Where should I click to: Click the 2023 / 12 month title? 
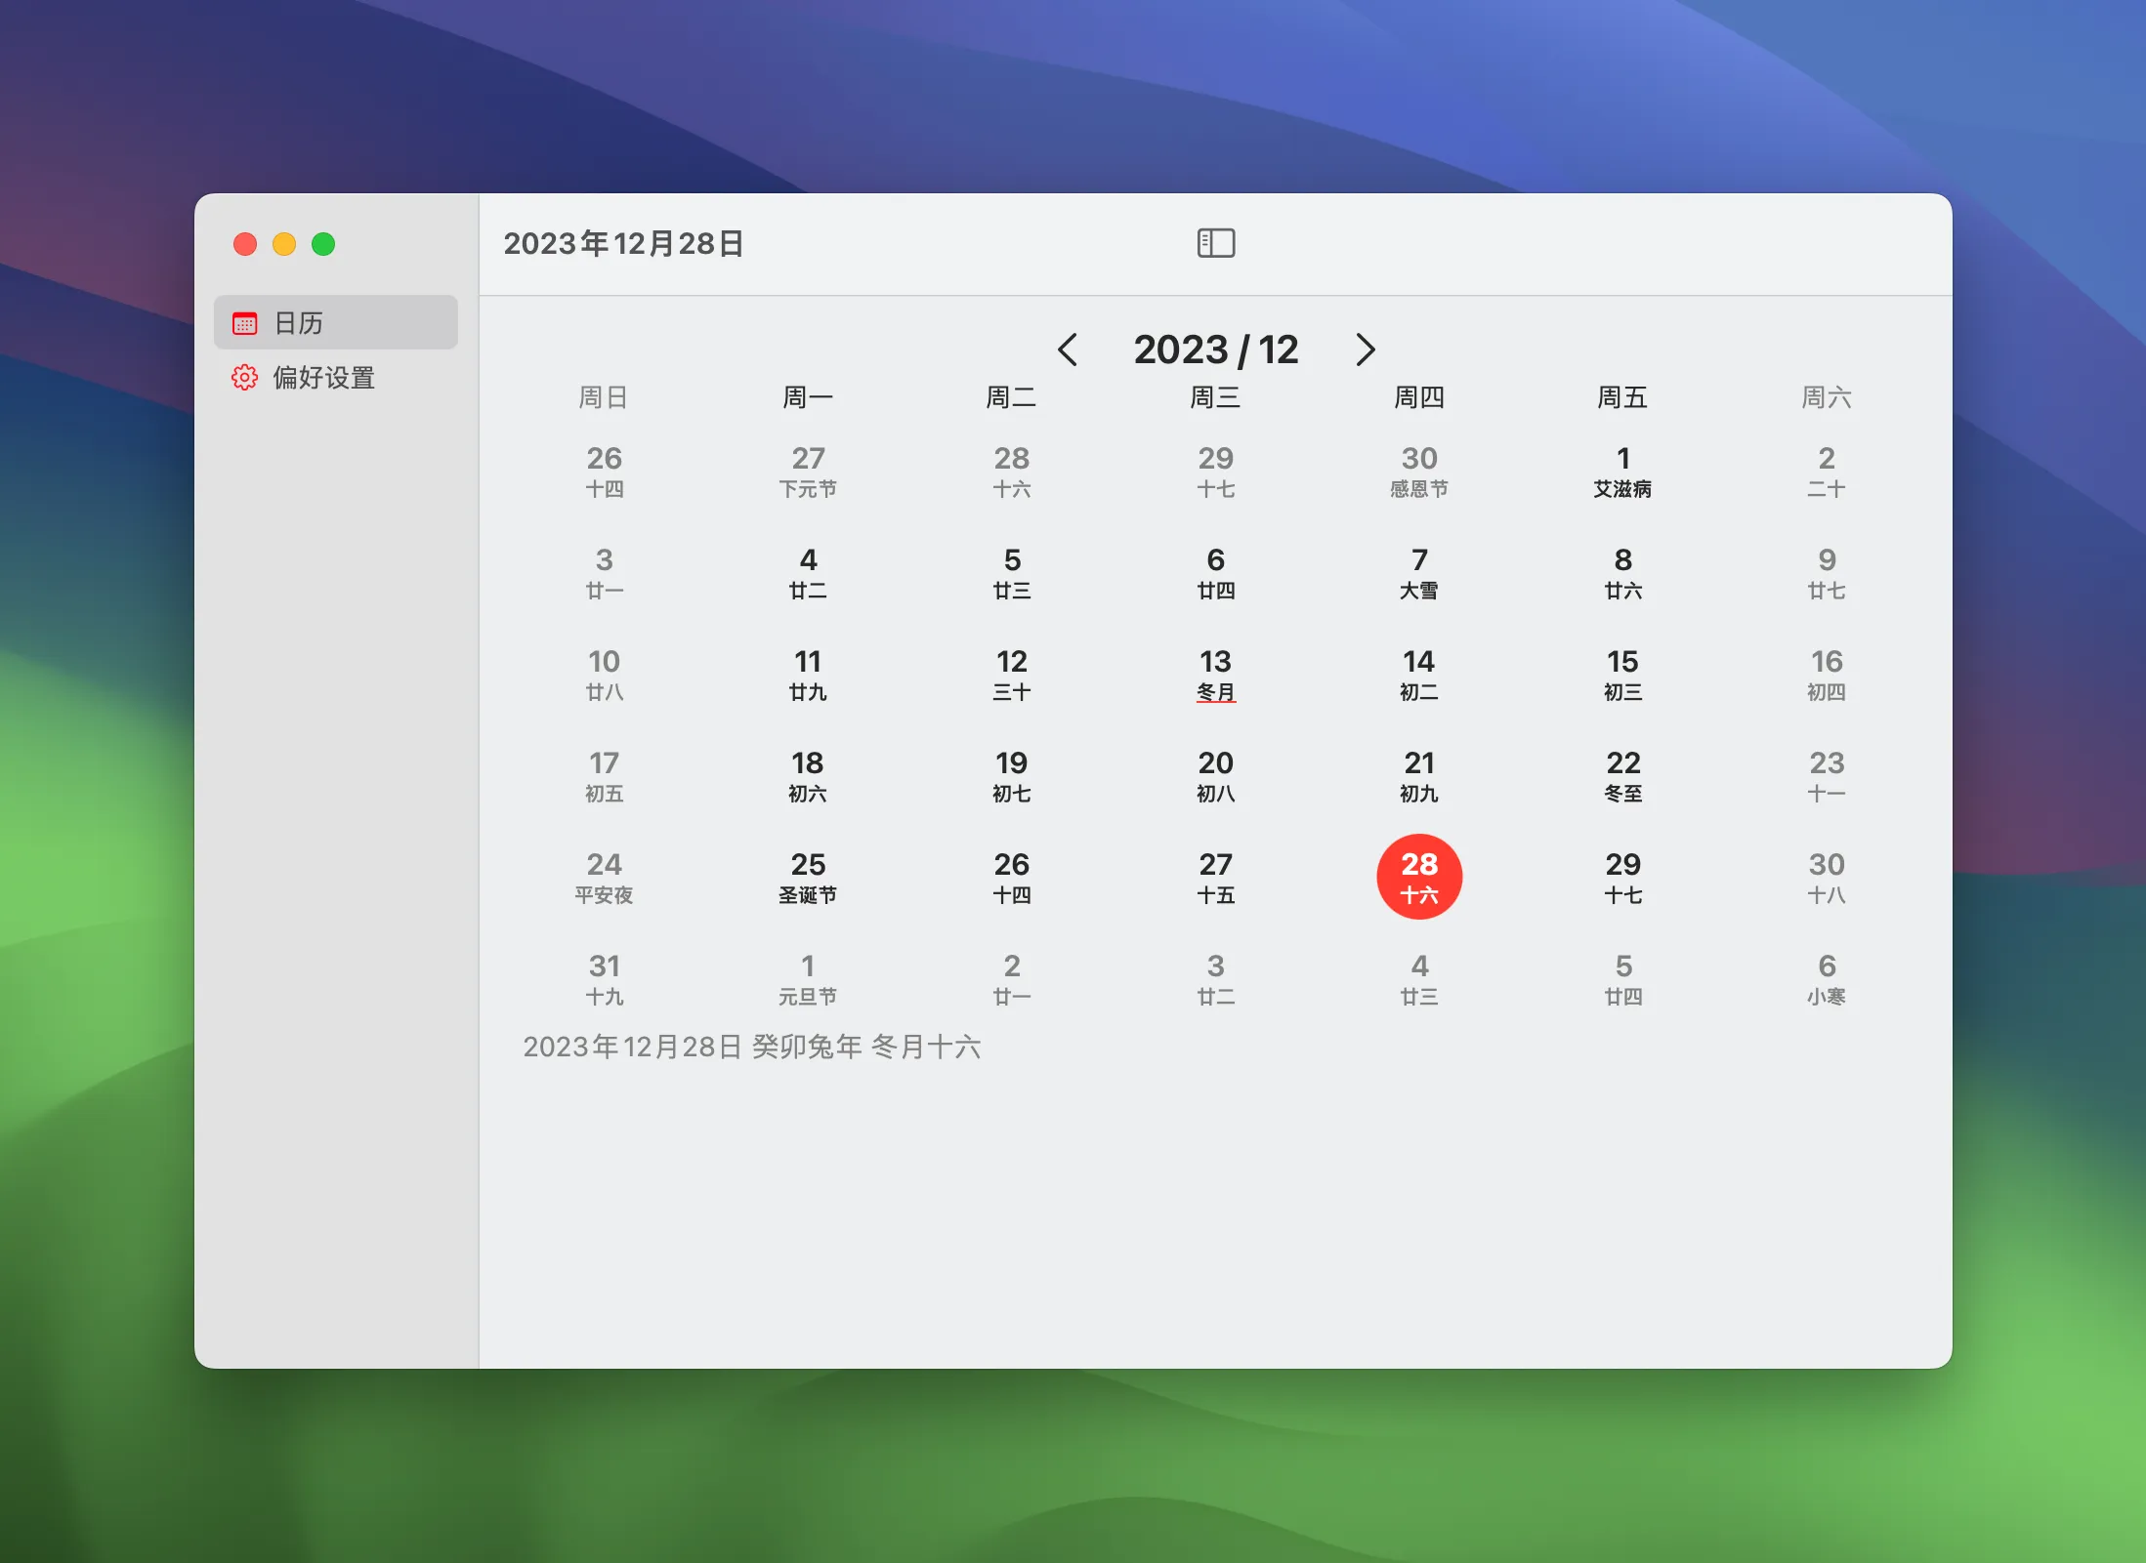pyautogui.click(x=1215, y=350)
